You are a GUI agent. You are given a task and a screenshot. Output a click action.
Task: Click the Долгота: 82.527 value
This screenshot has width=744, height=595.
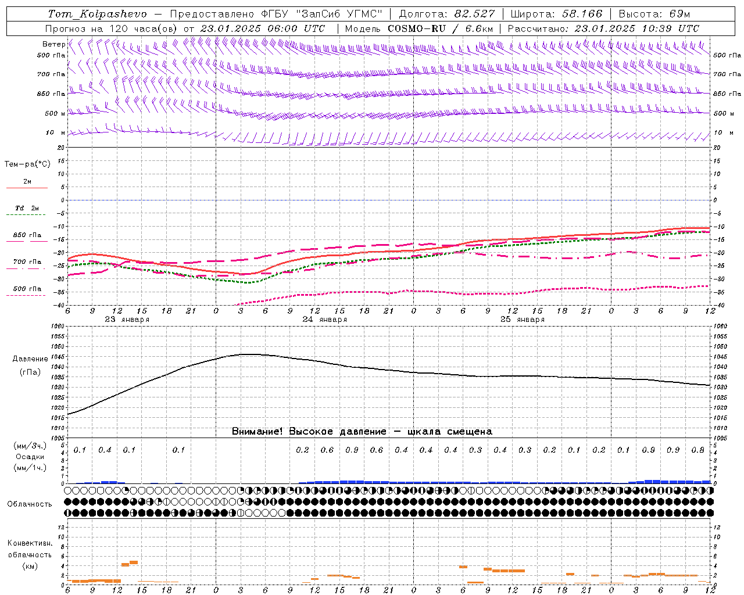pos(447,14)
